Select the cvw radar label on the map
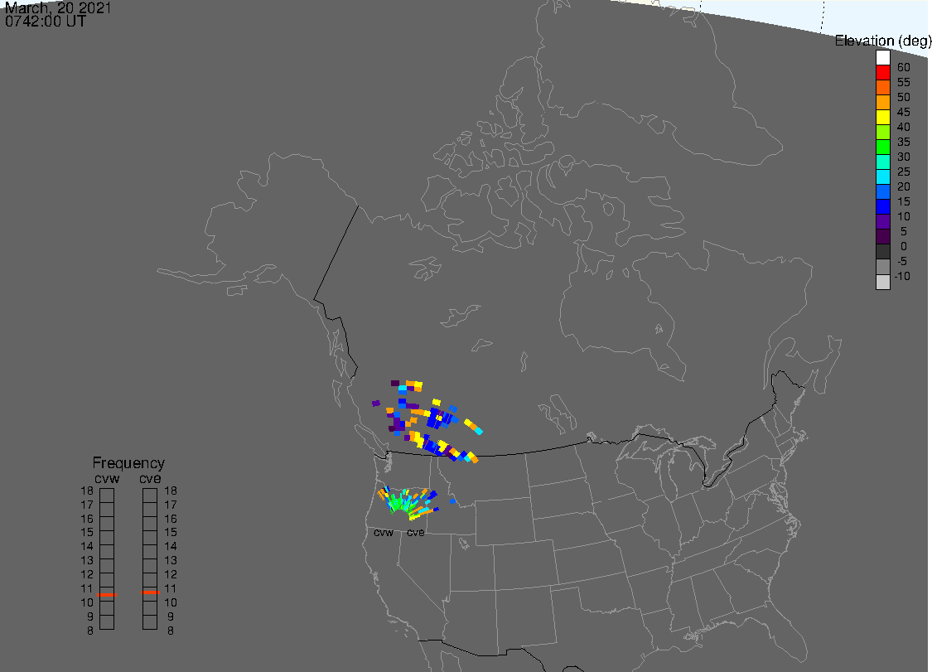 click(x=384, y=533)
